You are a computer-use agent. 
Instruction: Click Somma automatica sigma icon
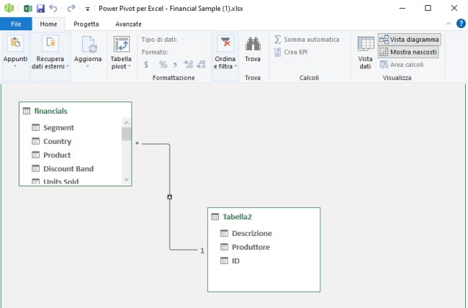[278, 40]
